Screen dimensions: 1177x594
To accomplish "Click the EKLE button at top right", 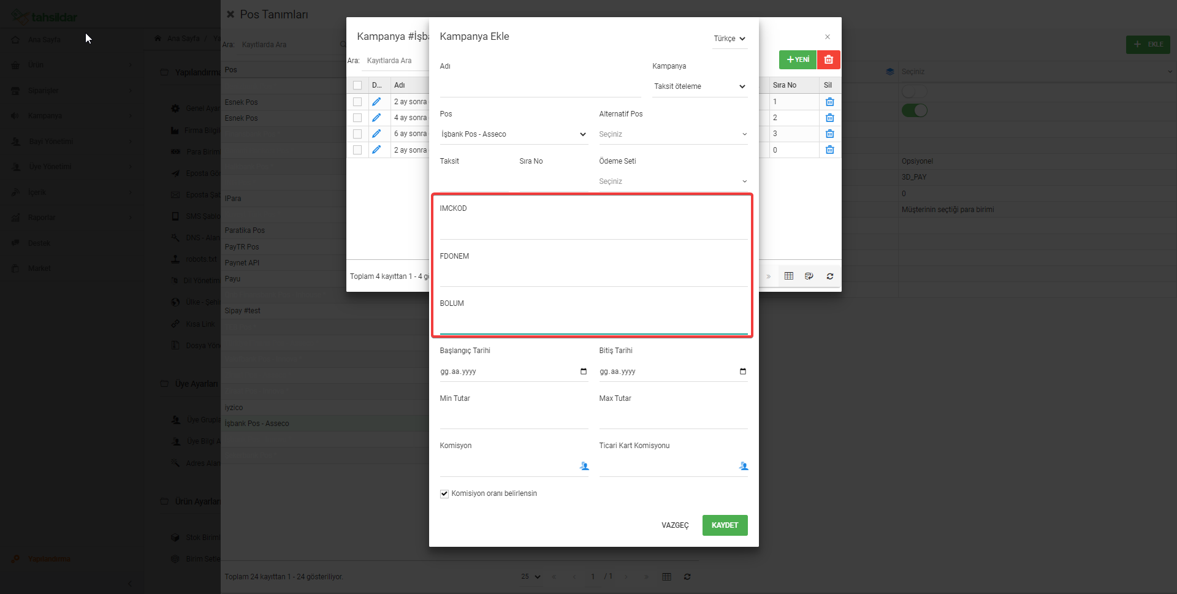I will coord(1148,44).
